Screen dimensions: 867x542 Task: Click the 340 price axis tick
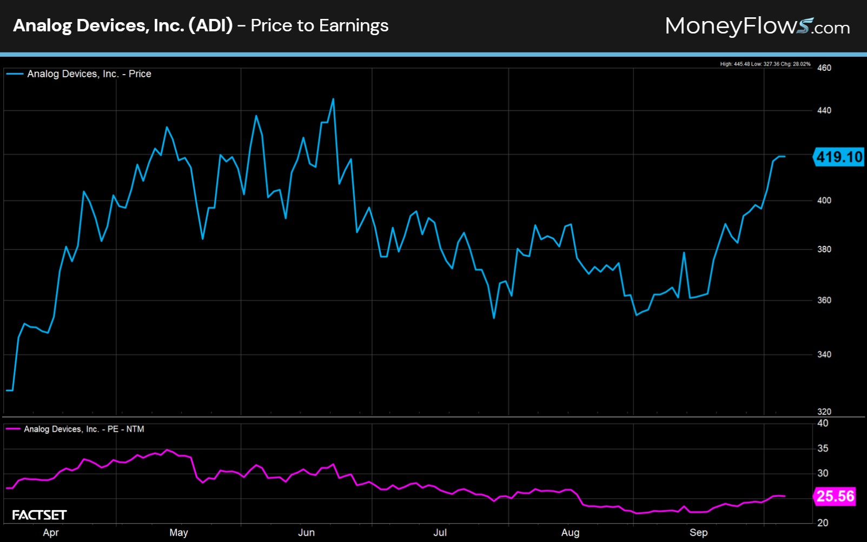(824, 354)
